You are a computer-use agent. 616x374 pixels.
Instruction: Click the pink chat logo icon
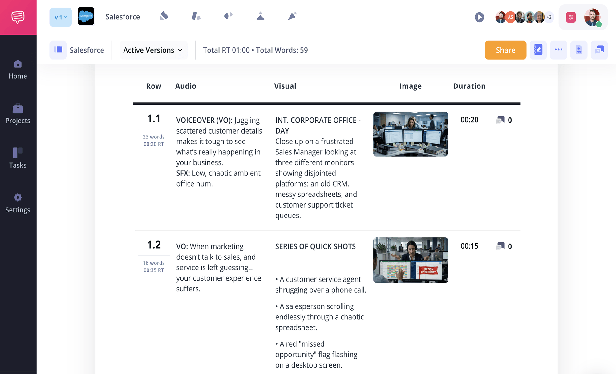pyautogui.click(x=18, y=17)
